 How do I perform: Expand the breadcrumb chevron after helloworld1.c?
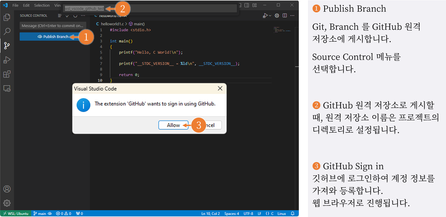pyautogui.click(x=126, y=24)
